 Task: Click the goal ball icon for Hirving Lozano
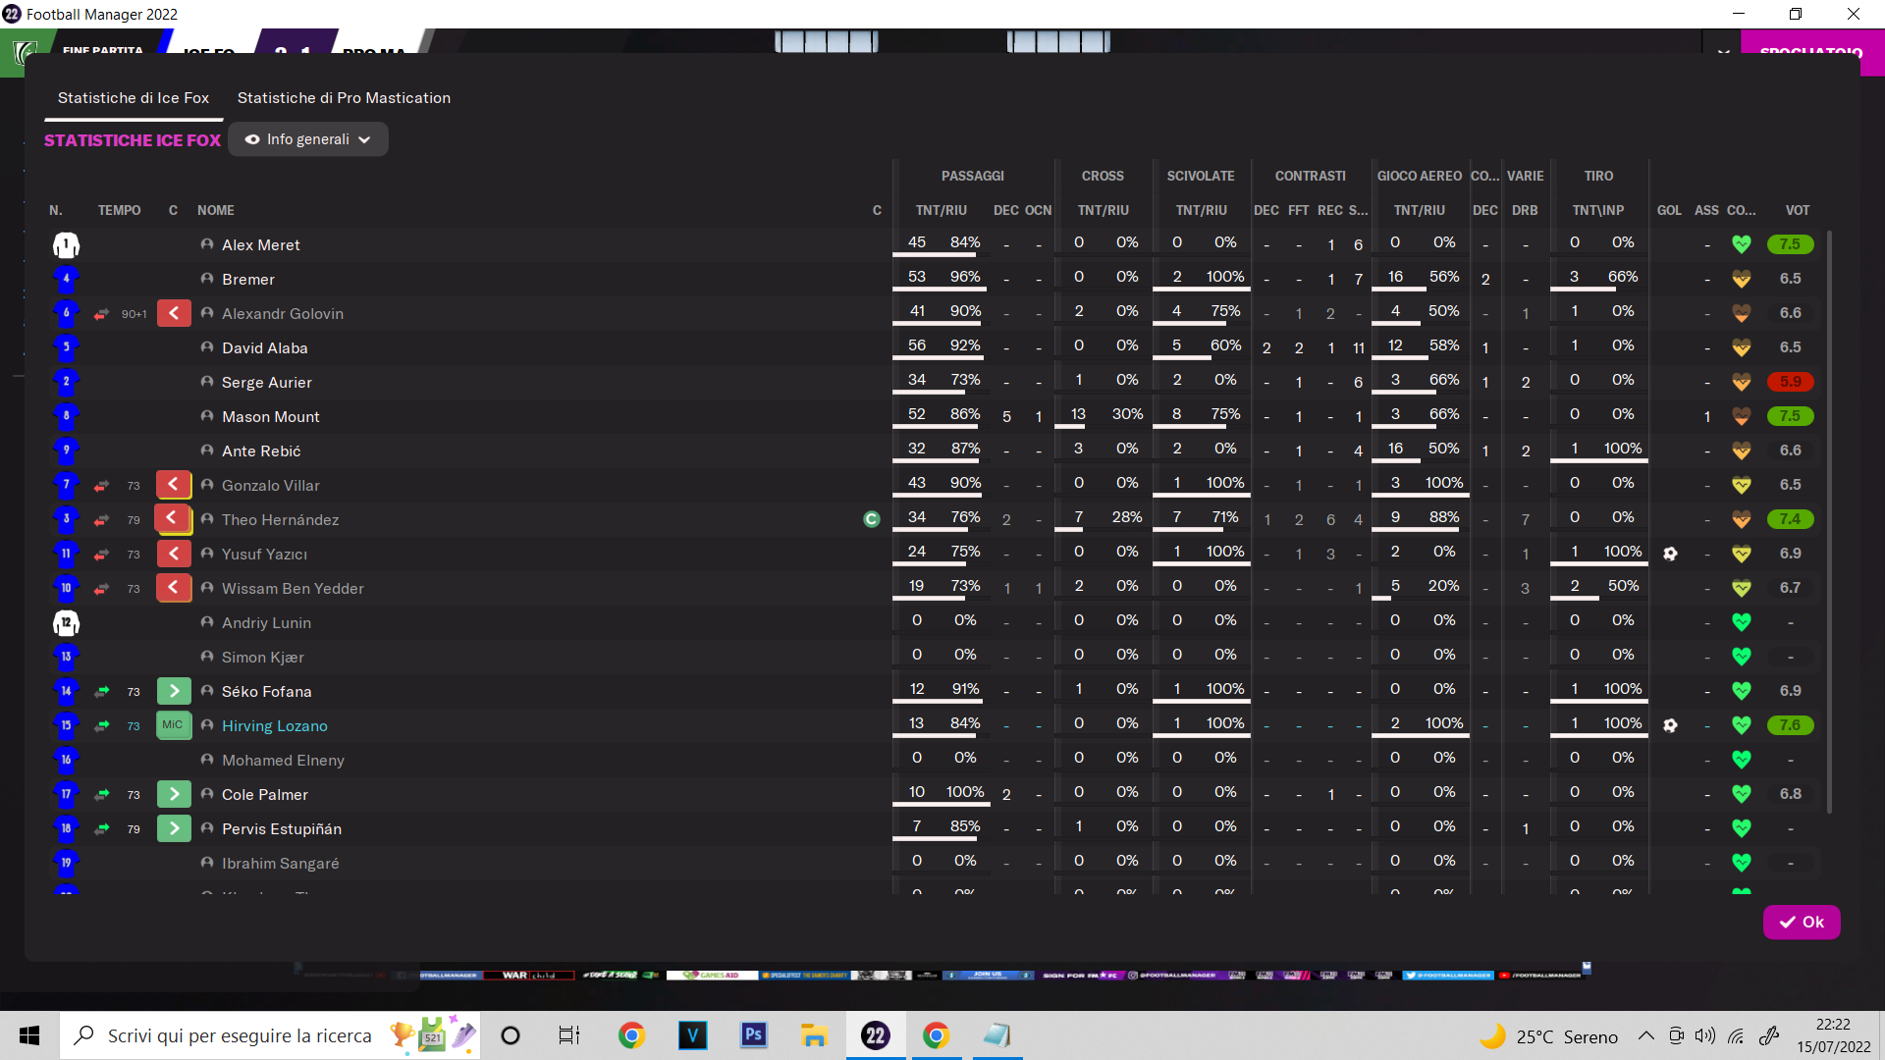(1670, 725)
